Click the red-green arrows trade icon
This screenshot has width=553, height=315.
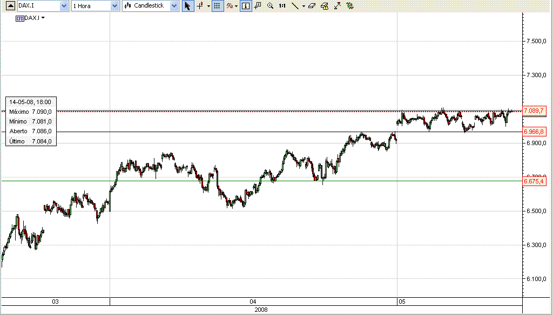(350, 5)
